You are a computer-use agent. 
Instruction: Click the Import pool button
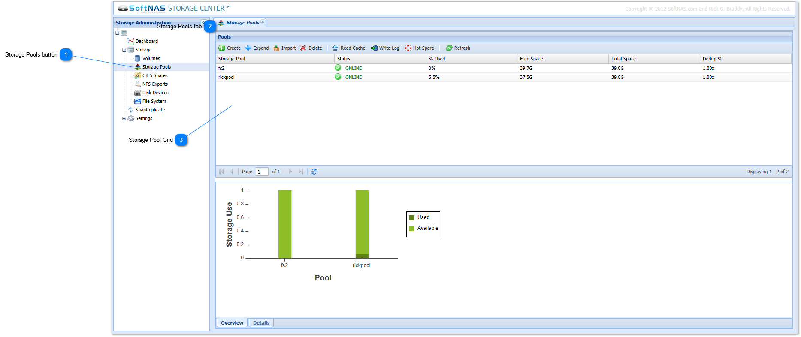[x=285, y=48]
